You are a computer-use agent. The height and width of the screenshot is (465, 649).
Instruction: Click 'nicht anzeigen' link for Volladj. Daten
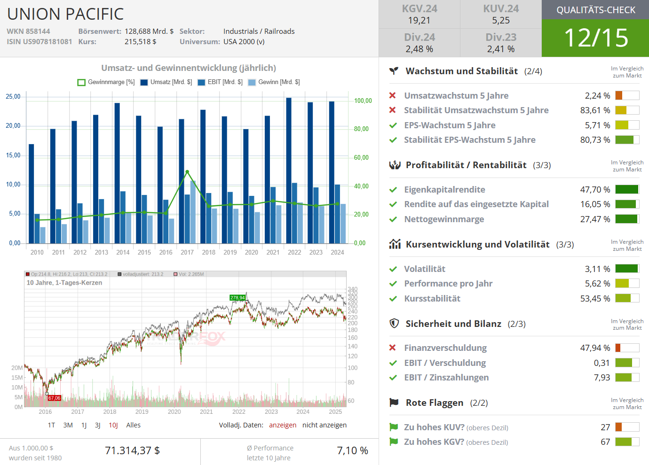[x=324, y=425]
